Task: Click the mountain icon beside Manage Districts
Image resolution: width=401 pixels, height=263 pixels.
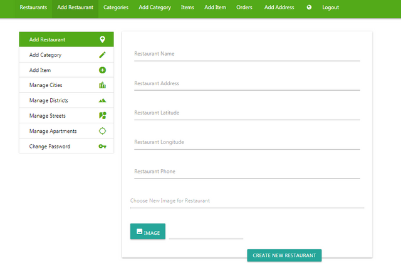Action: (102, 100)
